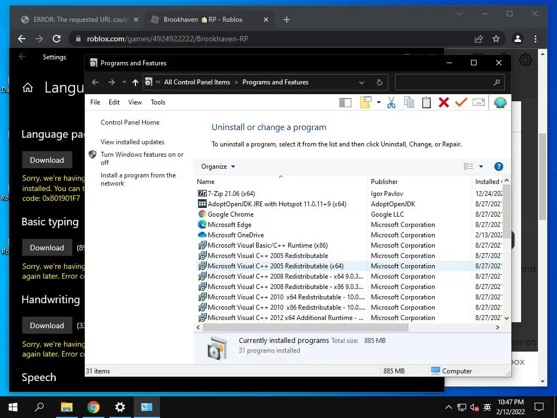Click the blue shell globe icon
This screenshot has width=557, height=418.
500,103
